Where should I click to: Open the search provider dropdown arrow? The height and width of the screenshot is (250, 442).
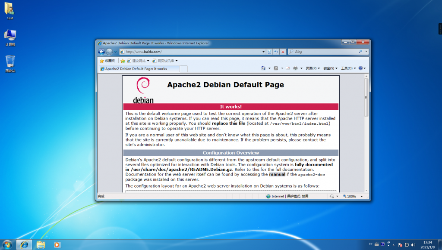point(366,51)
